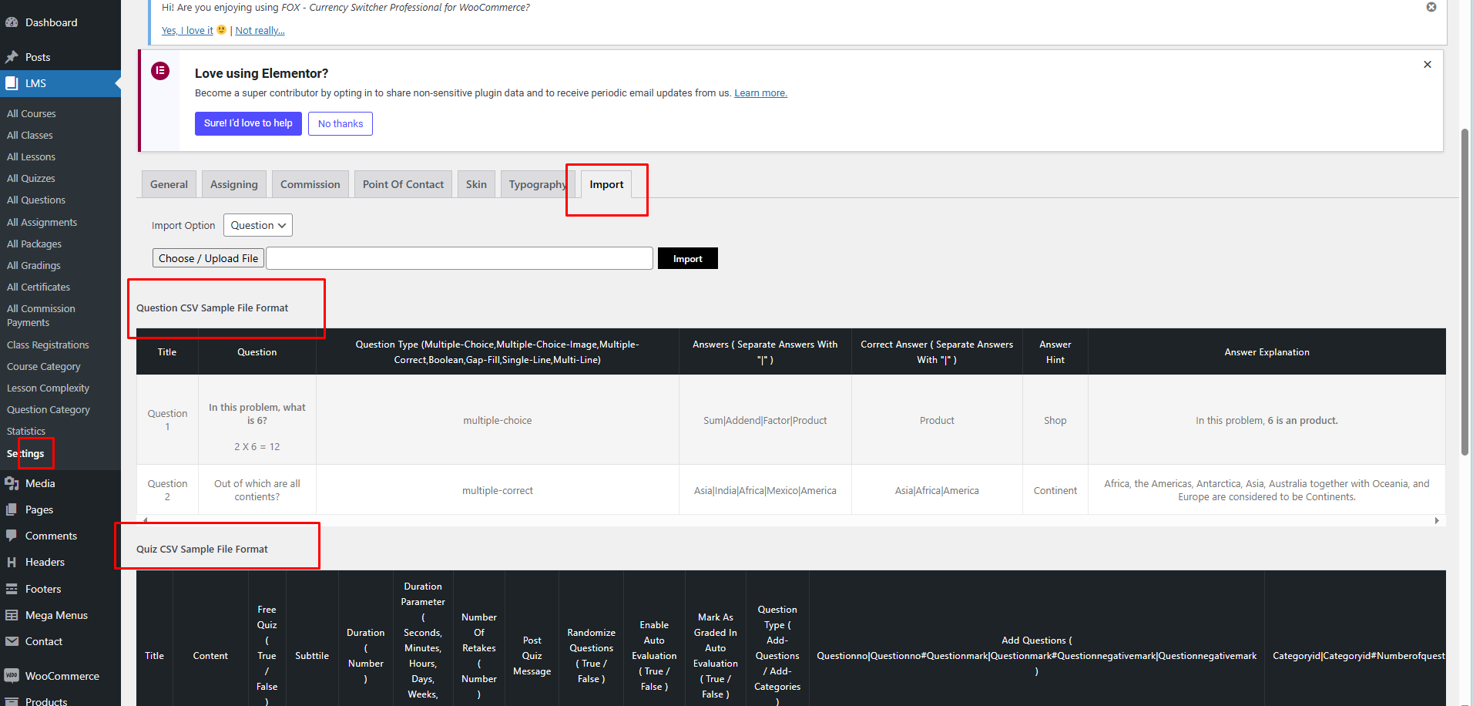This screenshot has height=706, width=1473.
Task: Click the Continent hint cell
Action: coord(1055,490)
